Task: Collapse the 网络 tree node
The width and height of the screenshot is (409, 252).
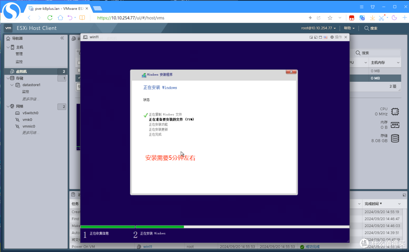Action: click(8, 106)
